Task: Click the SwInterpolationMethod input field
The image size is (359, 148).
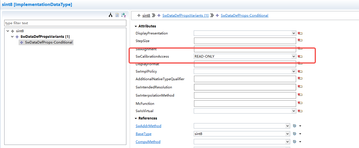Action: [x=245, y=95]
